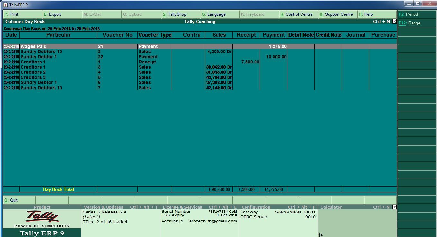This screenshot has width=437, height=237.
Task: Open the Support Centre
Action: coord(338,14)
